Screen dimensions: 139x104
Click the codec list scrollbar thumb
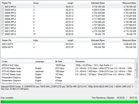[x=136, y=70]
